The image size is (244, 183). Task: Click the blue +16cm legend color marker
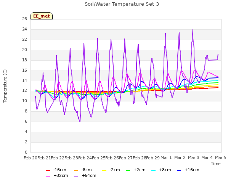point(179,170)
